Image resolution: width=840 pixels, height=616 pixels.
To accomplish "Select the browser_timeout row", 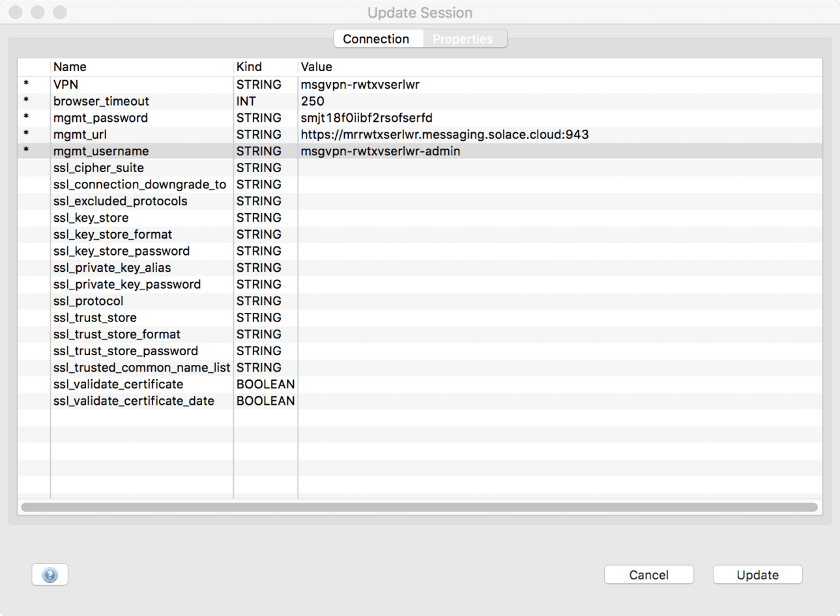I will (x=130, y=101).
